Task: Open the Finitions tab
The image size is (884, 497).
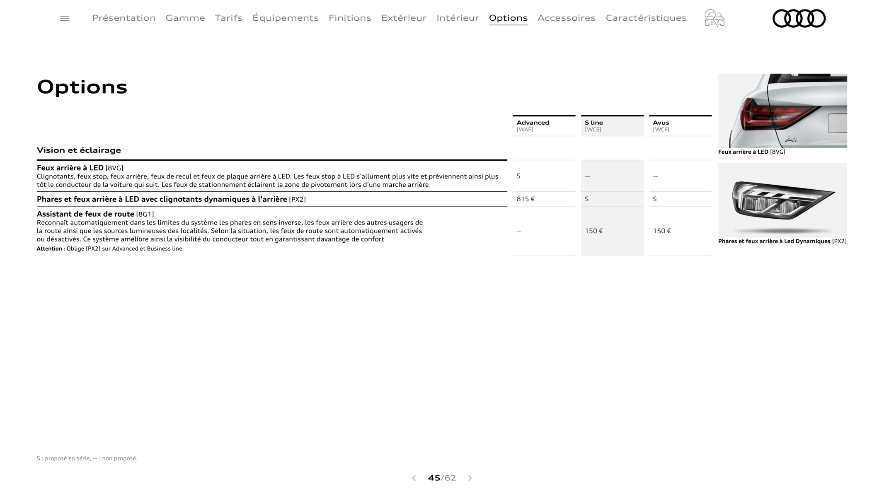Action: [x=350, y=18]
